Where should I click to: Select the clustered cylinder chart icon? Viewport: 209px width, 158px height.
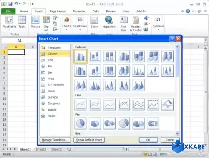(x=81, y=71)
